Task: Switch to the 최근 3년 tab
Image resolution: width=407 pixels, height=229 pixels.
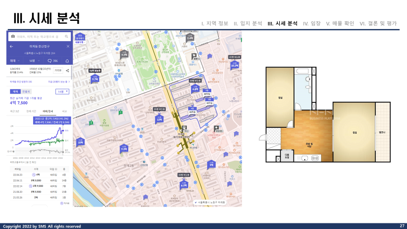Action: [15, 111]
